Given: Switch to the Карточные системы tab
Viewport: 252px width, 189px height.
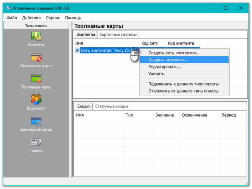Looking at the screenshot, I should (118, 35).
